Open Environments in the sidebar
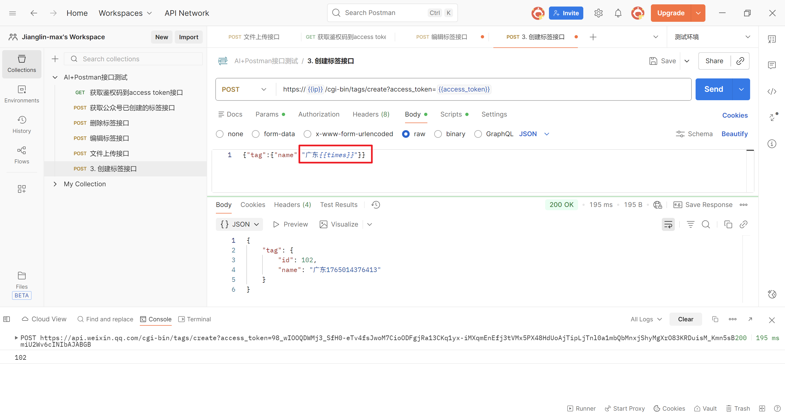785x415 pixels. [x=22, y=94]
